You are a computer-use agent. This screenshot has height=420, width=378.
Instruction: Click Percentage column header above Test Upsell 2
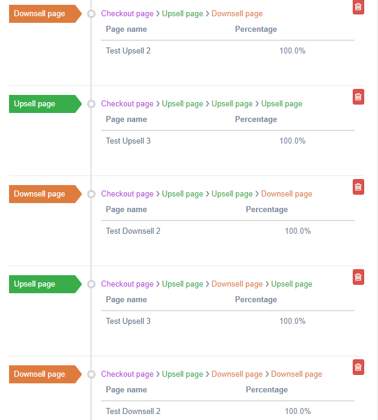click(x=256, y=29)
